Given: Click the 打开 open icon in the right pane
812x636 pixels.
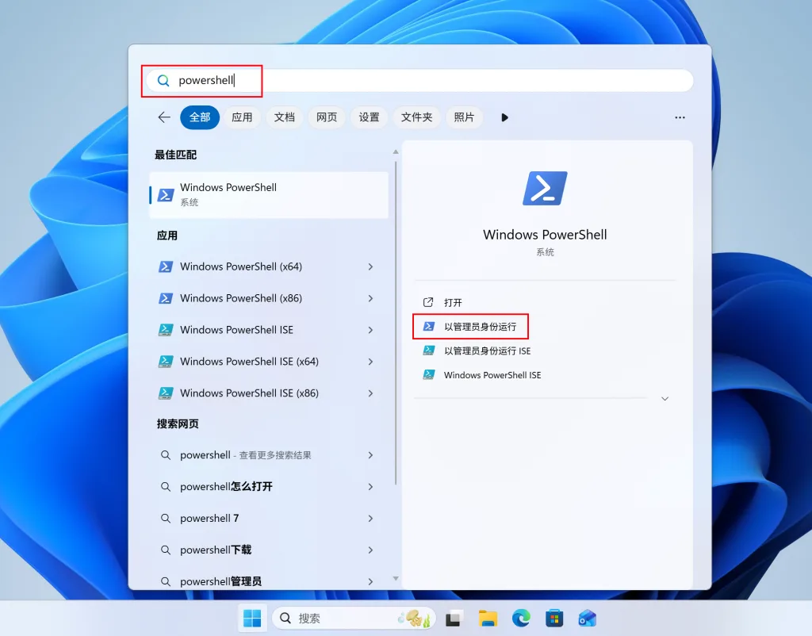Looking at the screenshot, I should click(427, 302).
